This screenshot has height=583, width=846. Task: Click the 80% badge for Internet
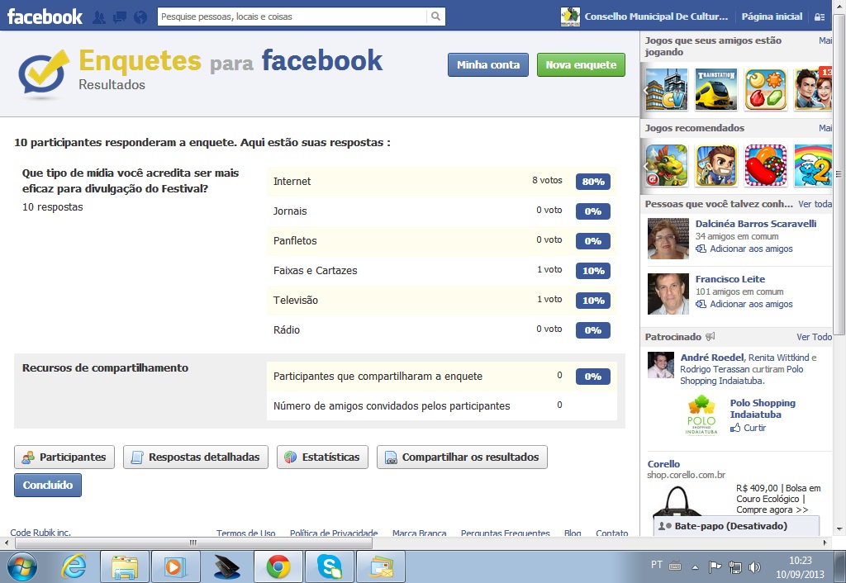(x=593, y=182)
